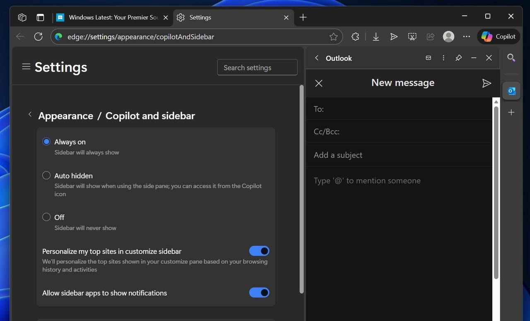The width and height of the screenshot is (530, 321).
Task: Open the Downloads icon in toolbar
Action: [376, 37]
